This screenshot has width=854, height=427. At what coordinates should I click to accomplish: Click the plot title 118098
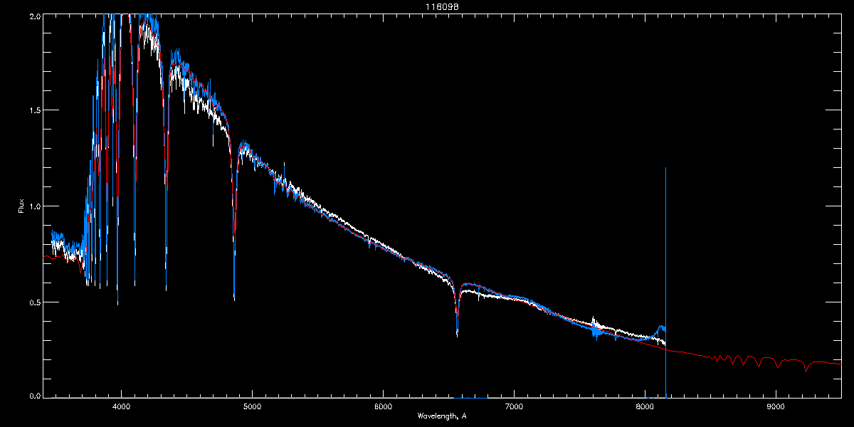[x=442, y=6]
